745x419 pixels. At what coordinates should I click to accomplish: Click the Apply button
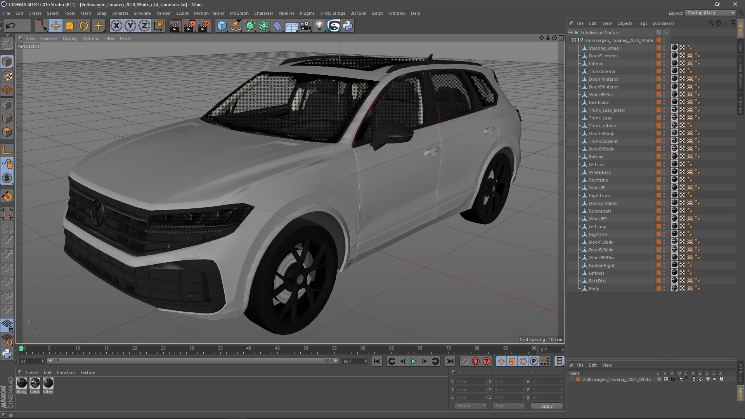tap(547, 406)
